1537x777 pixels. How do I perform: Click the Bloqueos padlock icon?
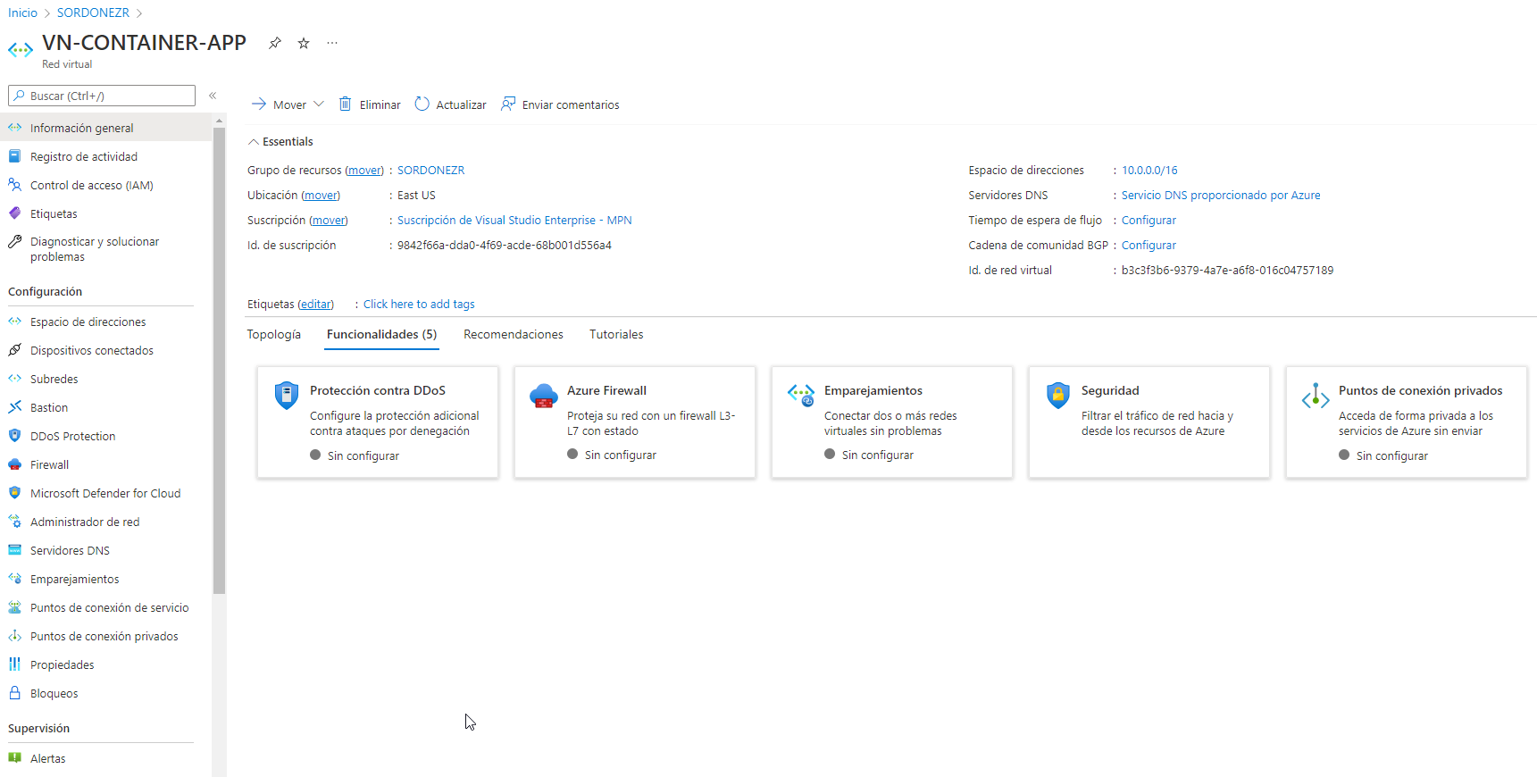coord(14,693)
